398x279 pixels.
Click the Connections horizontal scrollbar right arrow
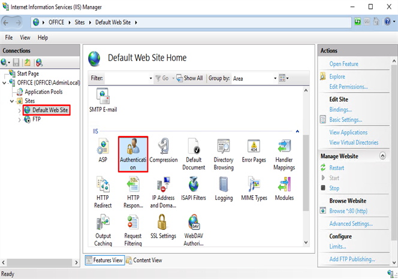pos(76,262)
